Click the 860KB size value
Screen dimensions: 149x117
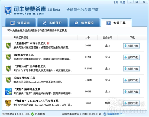point(88,91)
